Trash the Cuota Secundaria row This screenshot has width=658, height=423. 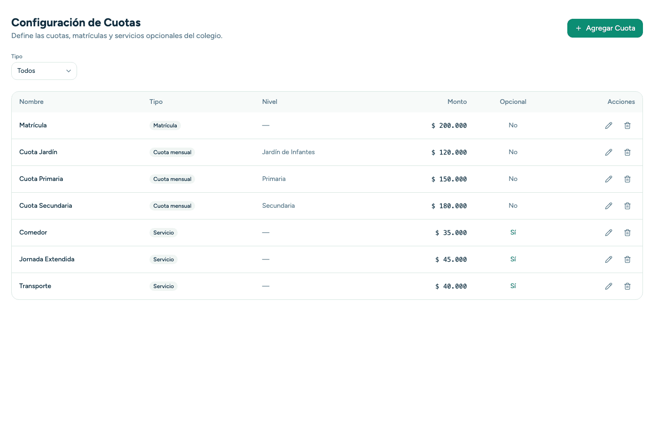coord(627,206)
